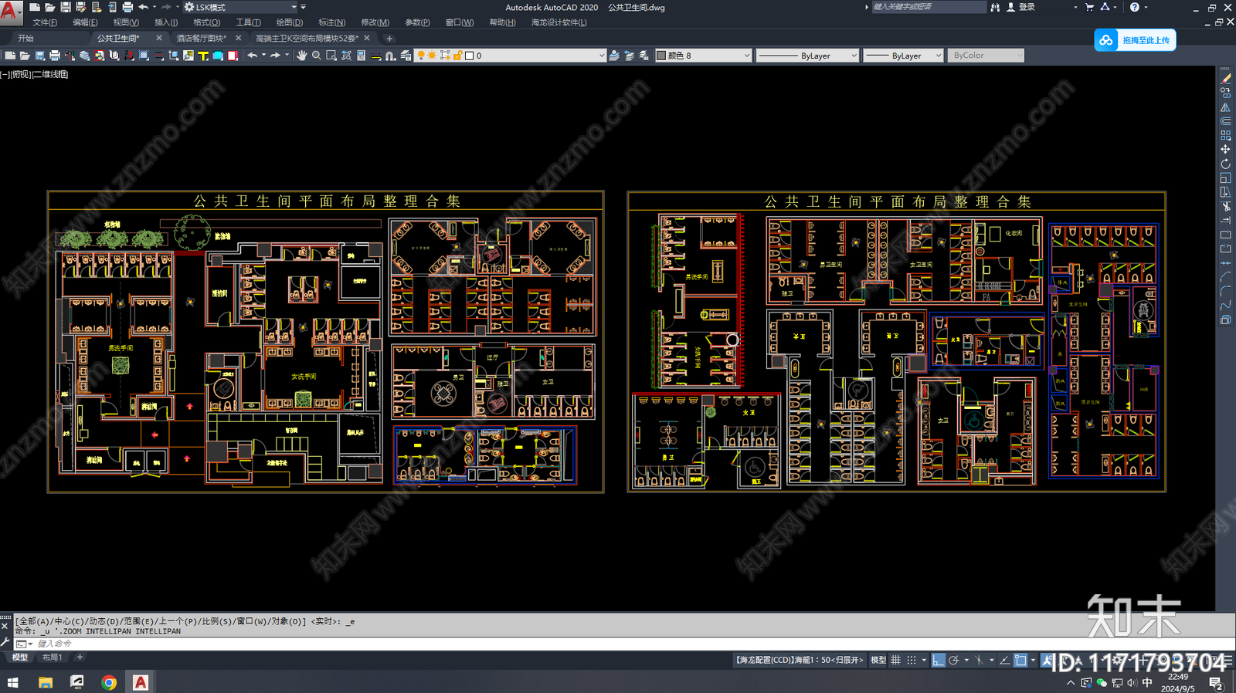Open the Help question mark icon
This screenshot has height=693, width=1236.
click(x=1134, y=7)
